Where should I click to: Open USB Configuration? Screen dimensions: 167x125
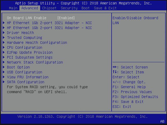tap(24, 72)
